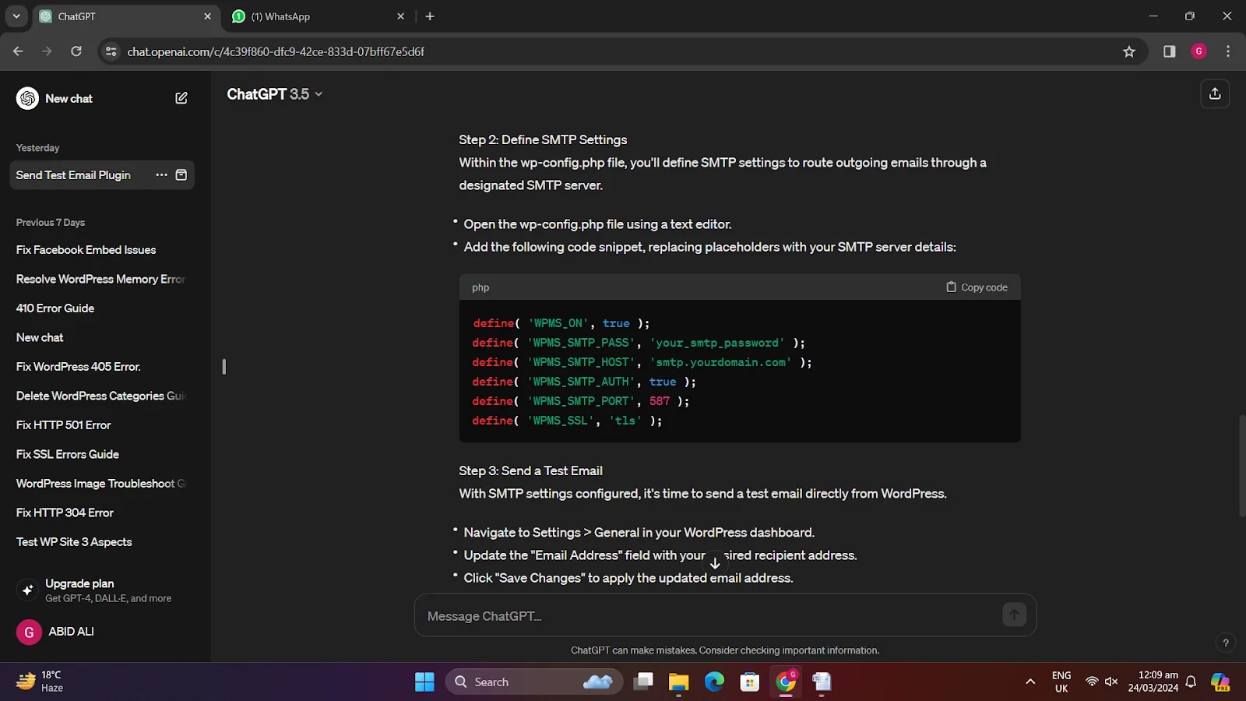This screenshot has height=701, width=1246.
Task: Reload the page
Action: (76, 51)
